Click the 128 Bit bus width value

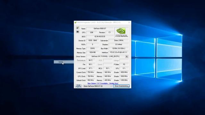click(119, 48)
